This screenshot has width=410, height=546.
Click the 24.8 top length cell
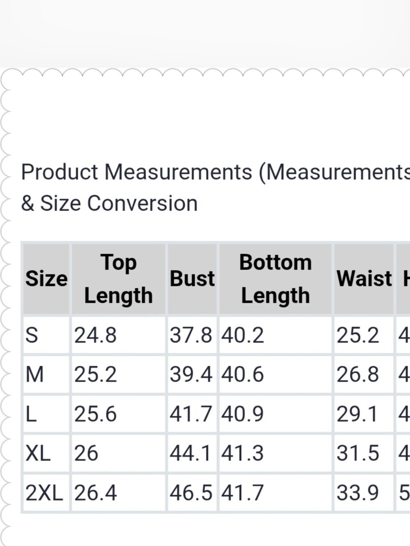118,335
